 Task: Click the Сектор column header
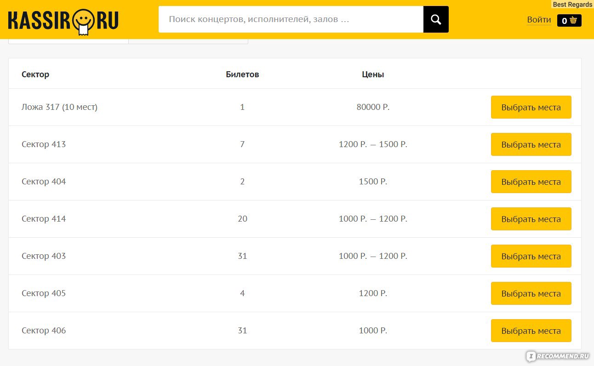[35, 74]
